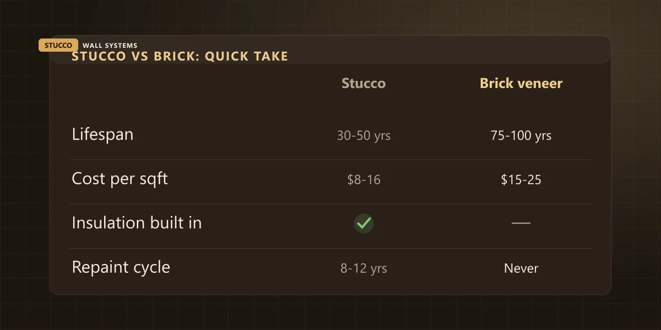
Task: Click the green checkmark for Insulation built in
Action: pyautogui.click(x=364, y=223)
